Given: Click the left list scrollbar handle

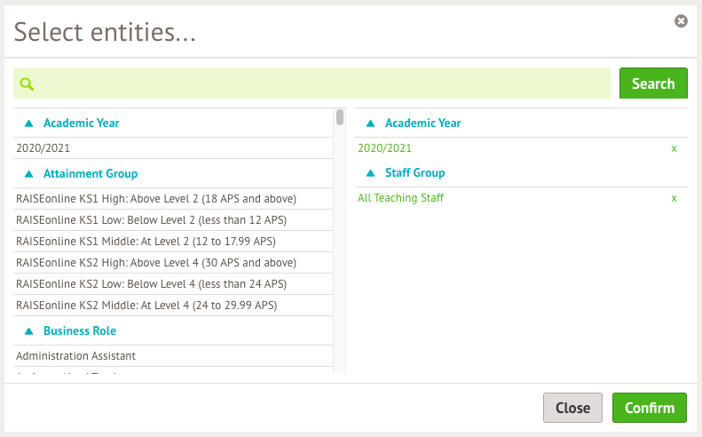Looking at the screenshot, I should click(340, 117).
